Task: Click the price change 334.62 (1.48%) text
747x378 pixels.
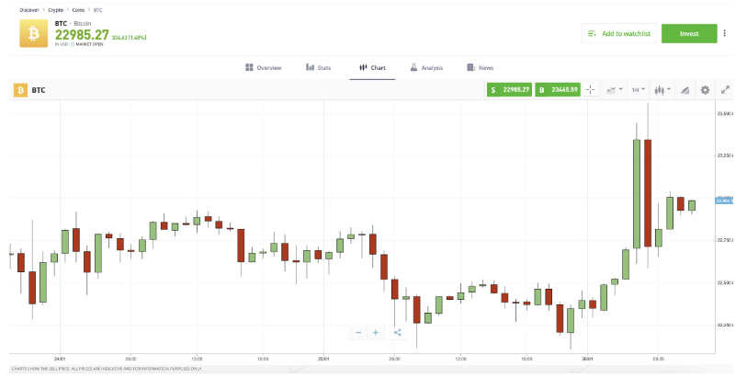Action: 130,38
